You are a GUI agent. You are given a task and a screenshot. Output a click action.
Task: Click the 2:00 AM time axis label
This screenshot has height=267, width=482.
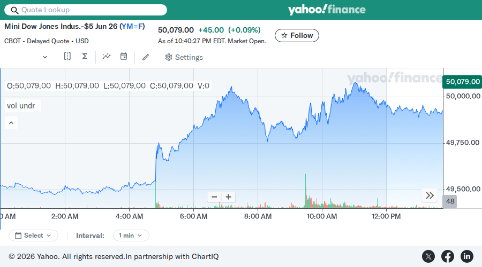[x=65, y=216]
